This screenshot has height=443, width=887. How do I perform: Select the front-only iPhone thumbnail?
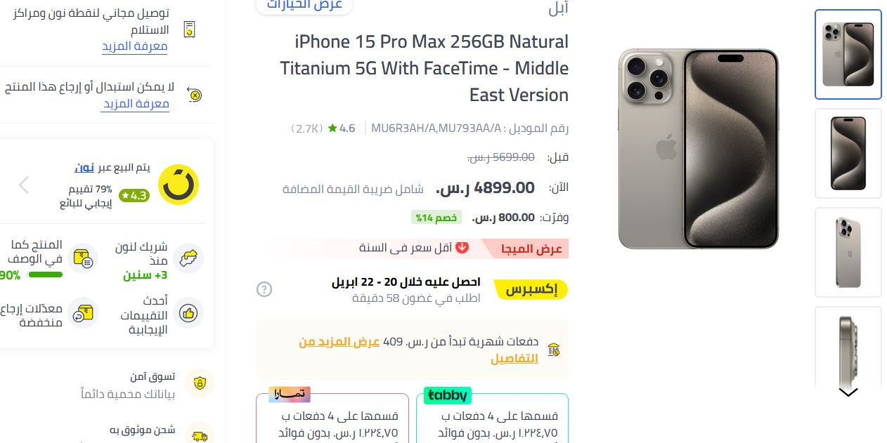848,153
